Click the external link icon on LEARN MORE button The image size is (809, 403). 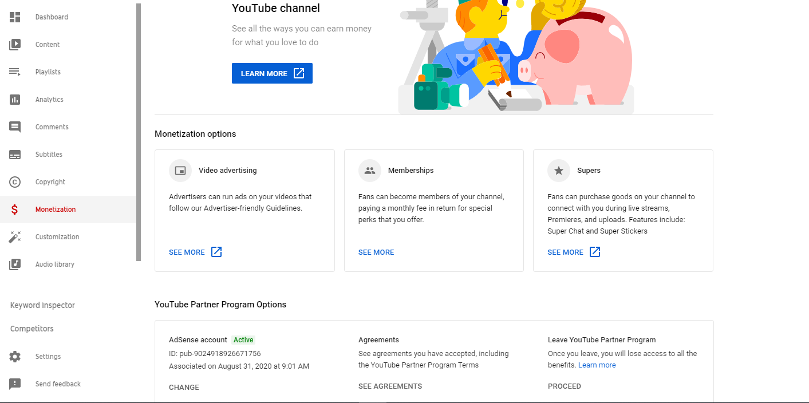click(x=299, y=73)
